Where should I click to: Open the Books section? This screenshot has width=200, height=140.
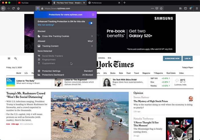(x=113, y=73)
